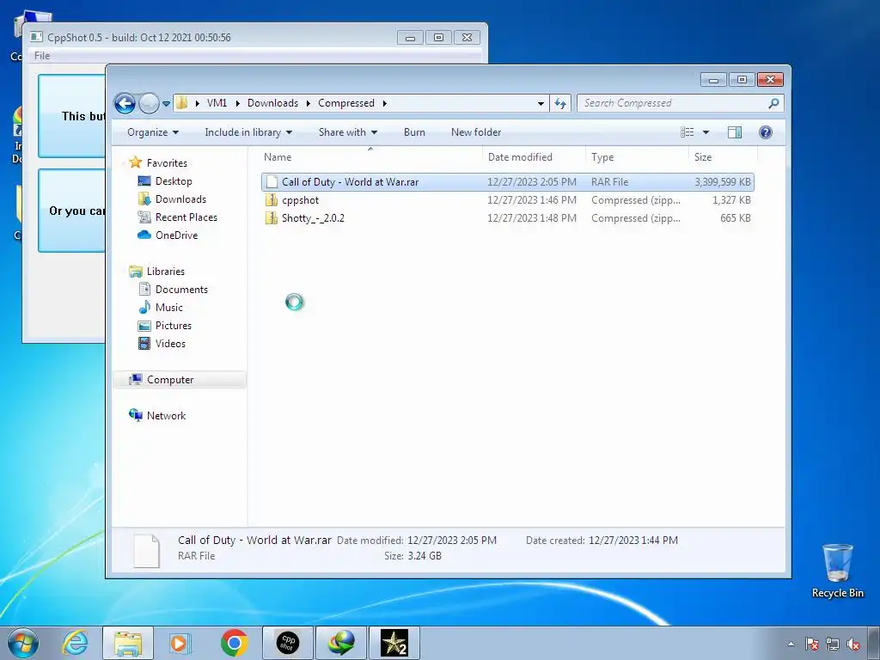The width and height of the screenshot is (880, 660).
Task: Click the cppshot zipped folder icon
Action: coord(272,200)
